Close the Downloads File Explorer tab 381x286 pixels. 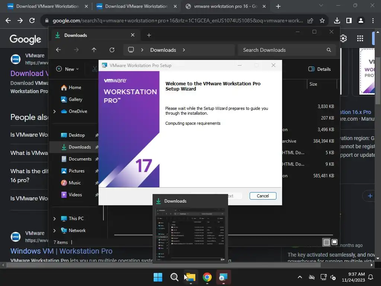(133, 35)
